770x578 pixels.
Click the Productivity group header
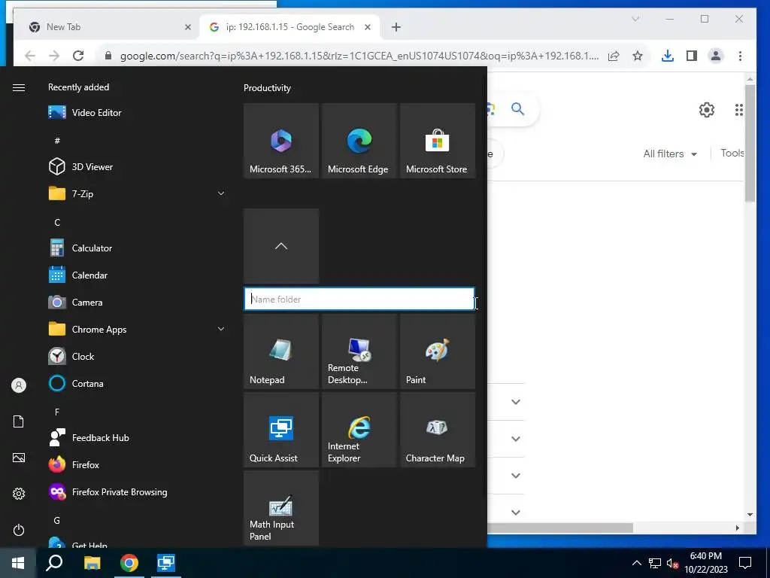tap(267, 88)
